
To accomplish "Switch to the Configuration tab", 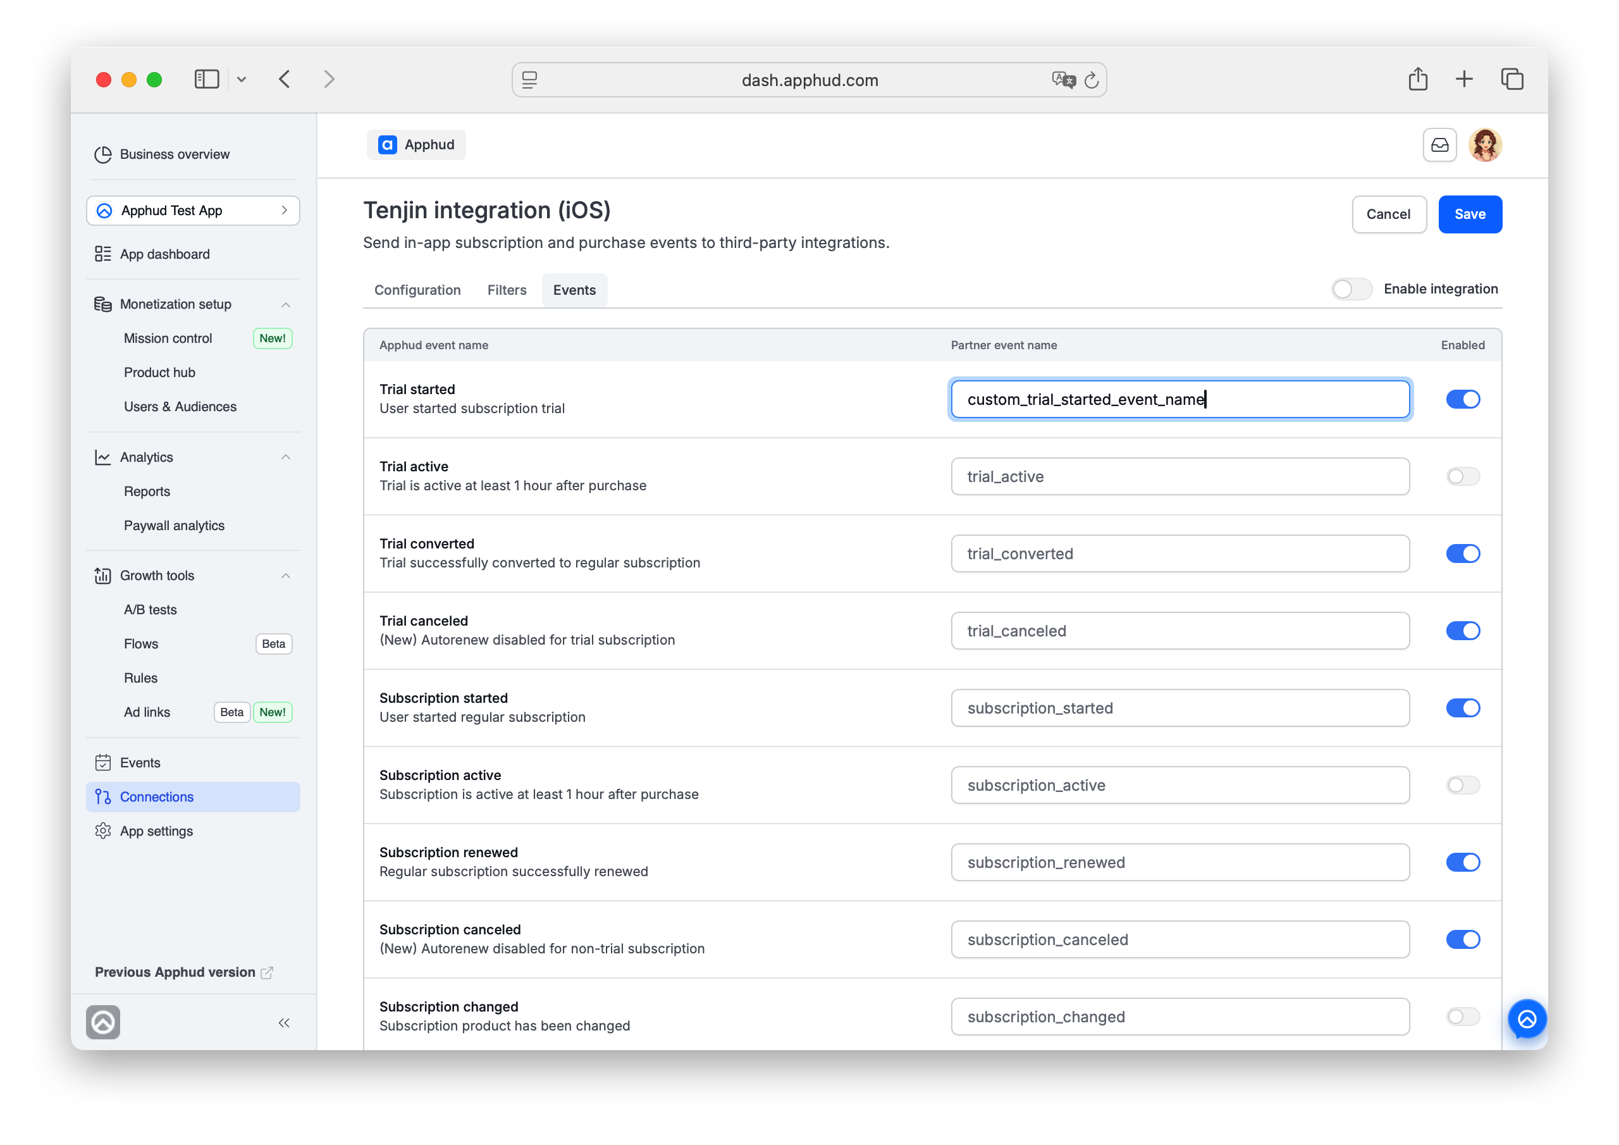I will point(417,290).
